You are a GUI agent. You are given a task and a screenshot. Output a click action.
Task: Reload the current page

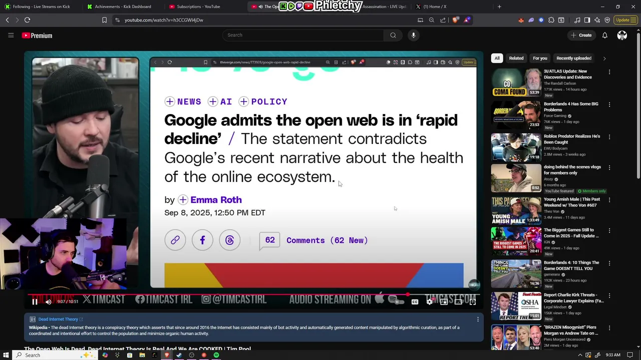tap(27, 20)
